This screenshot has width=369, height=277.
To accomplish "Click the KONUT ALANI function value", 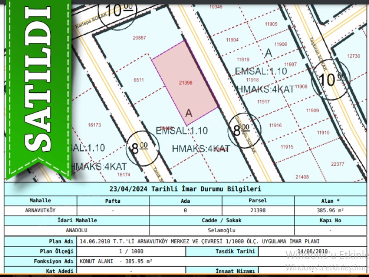I will point(116,261).
